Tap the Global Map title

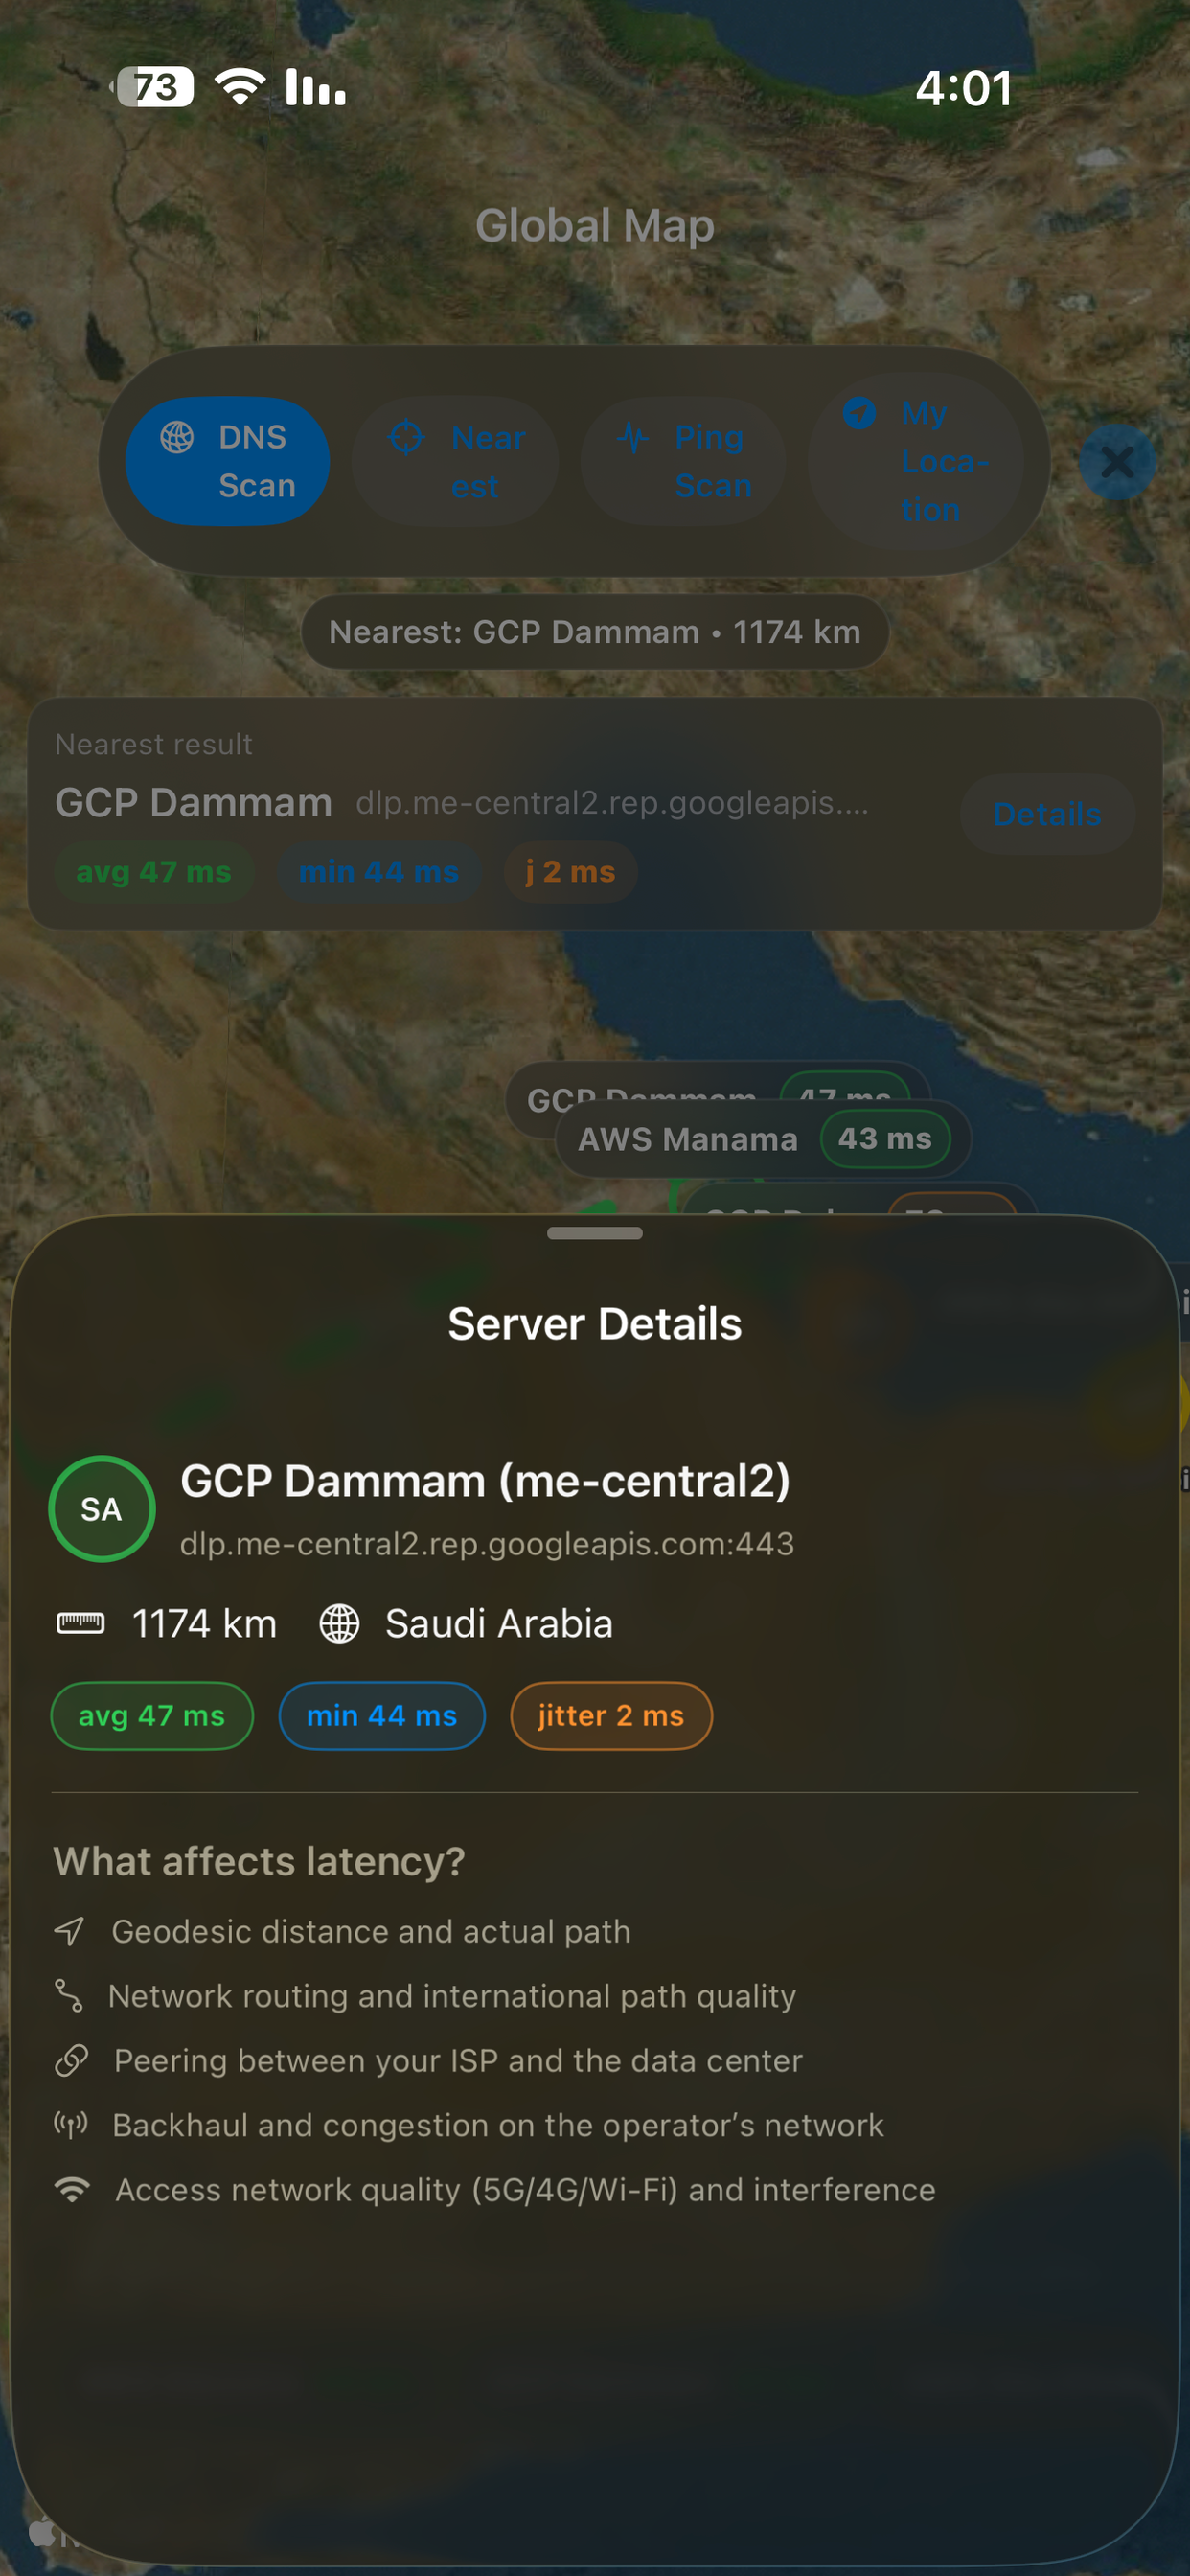pos(595,225)
